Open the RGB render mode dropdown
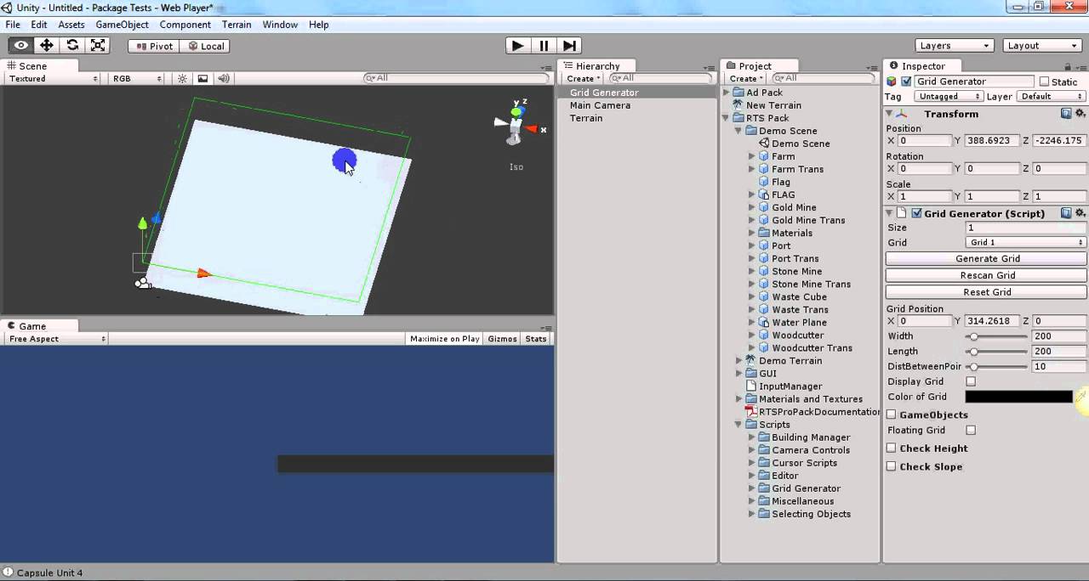The image size is (1089, 581). (x=136, y=78)
